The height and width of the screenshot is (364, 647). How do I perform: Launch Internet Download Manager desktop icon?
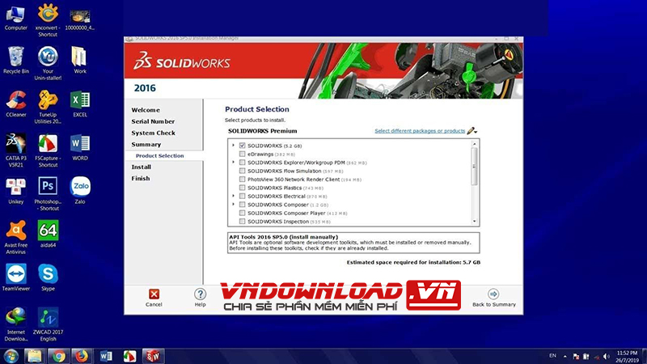15,324
